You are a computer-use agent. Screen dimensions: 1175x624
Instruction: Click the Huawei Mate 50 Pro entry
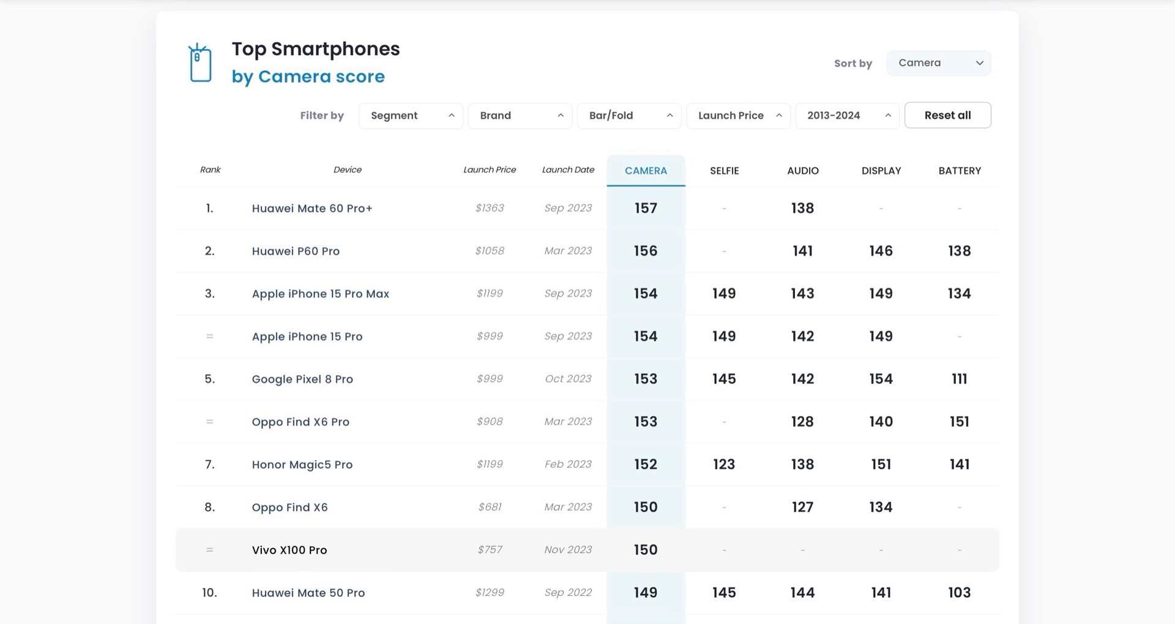point(308,593)
